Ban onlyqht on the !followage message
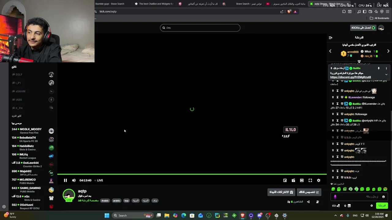 [x=342, y=114]
